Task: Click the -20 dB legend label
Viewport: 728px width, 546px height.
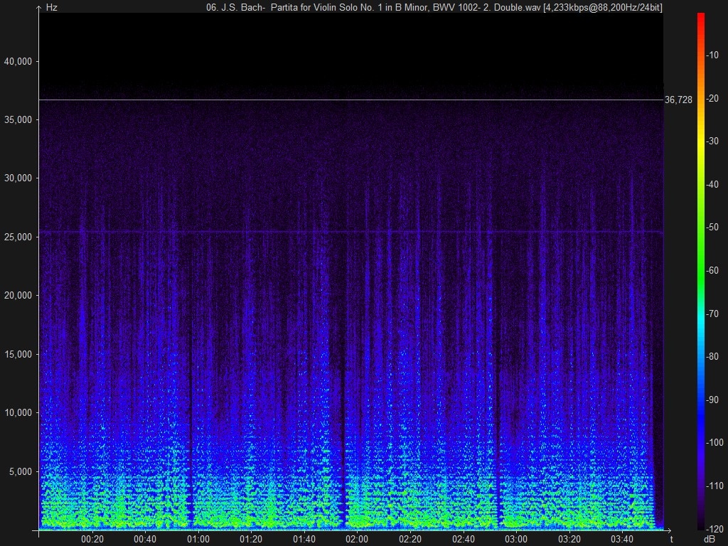Action: coord(712,98)
